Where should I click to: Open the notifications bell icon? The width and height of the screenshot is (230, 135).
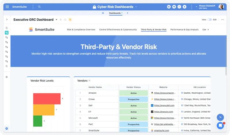pos(185,7)
